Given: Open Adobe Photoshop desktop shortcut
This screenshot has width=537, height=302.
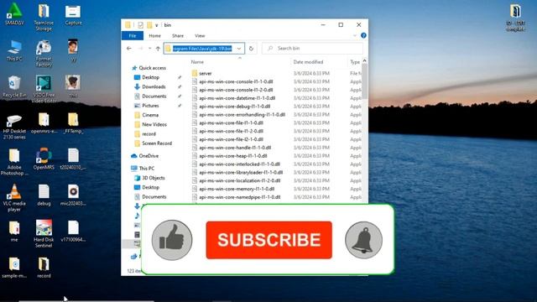Looking at the screenshot, I should [x=14, y=162].
